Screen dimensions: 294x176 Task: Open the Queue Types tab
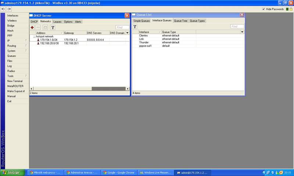(197, 21)
